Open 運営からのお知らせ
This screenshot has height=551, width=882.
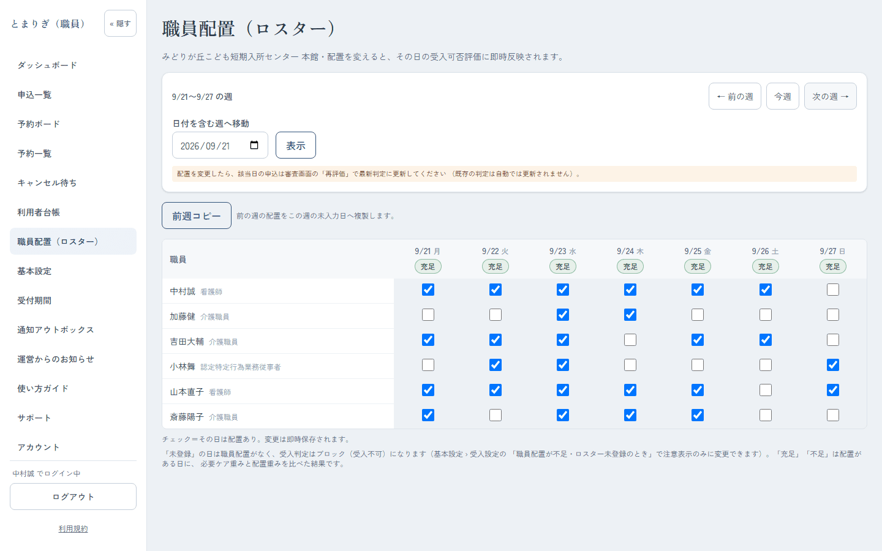(73, 359)
